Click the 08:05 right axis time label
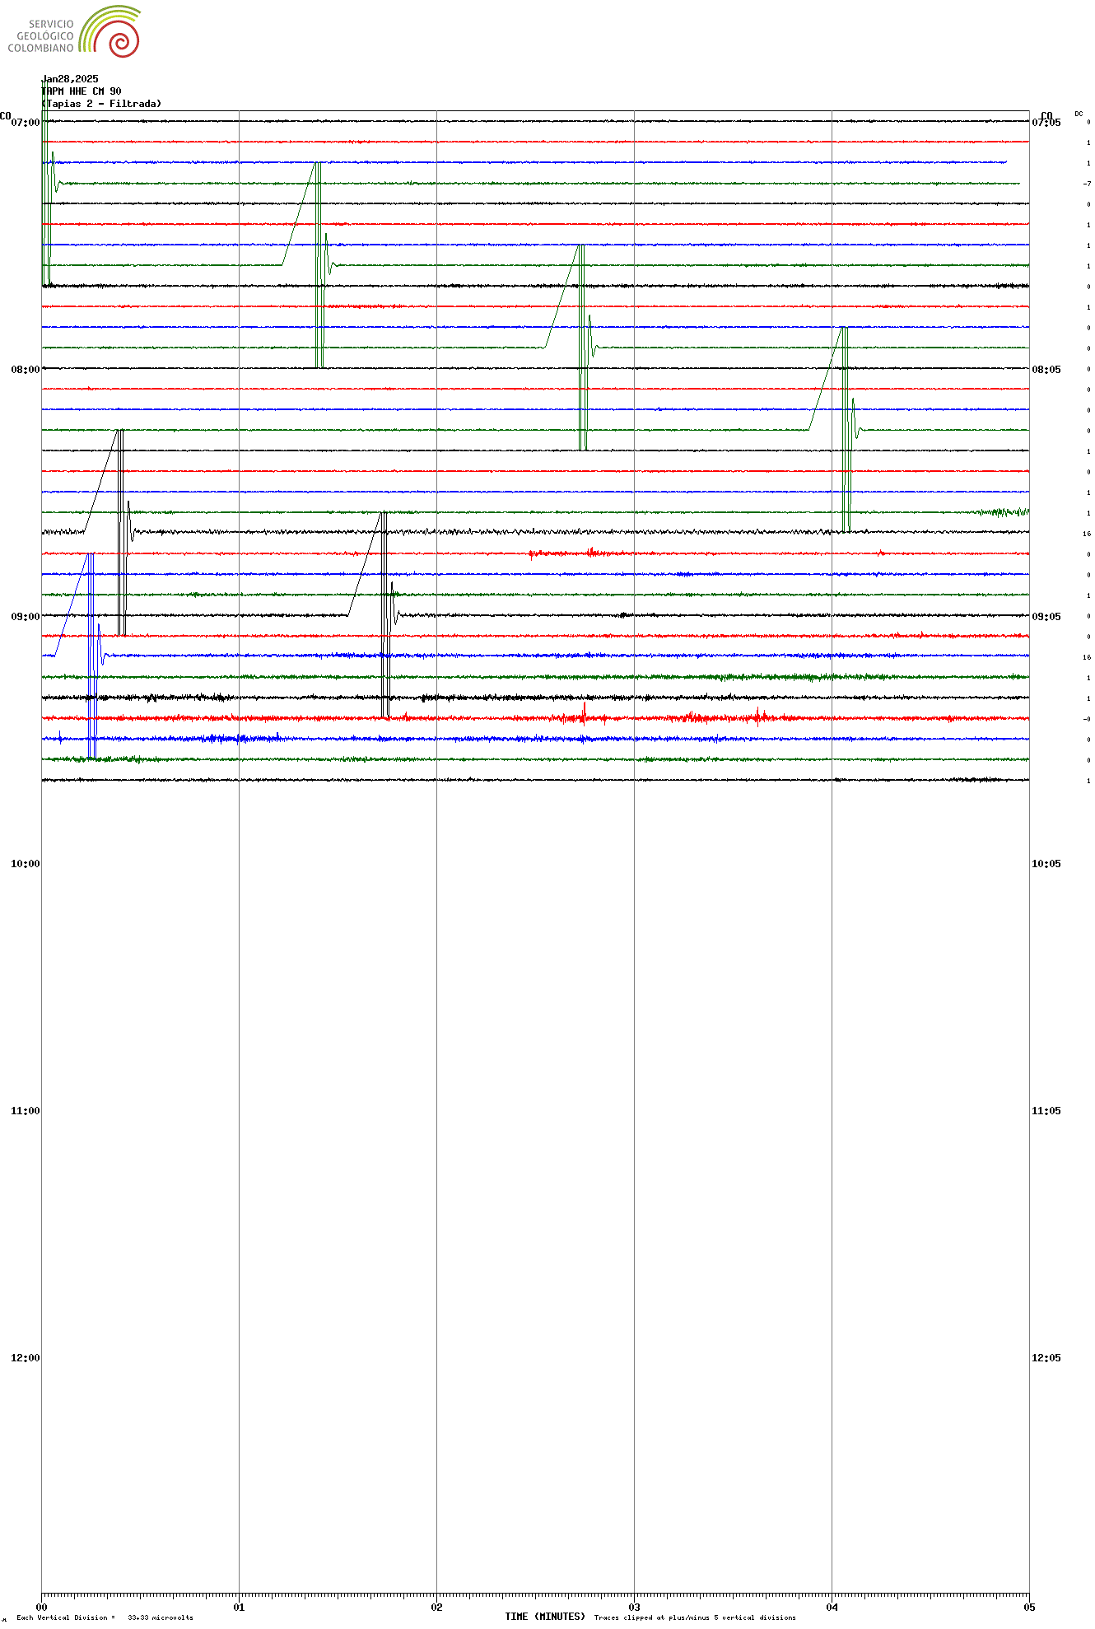Screen dimensions: 1095x1629 [1046, 370]
